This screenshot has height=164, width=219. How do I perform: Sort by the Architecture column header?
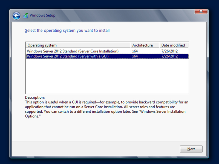point(145,45)
